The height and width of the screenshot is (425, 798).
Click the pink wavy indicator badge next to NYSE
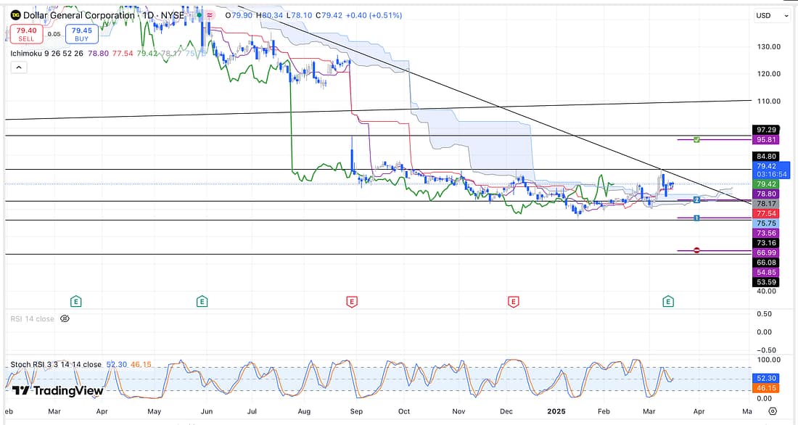(x=210, y=15)
